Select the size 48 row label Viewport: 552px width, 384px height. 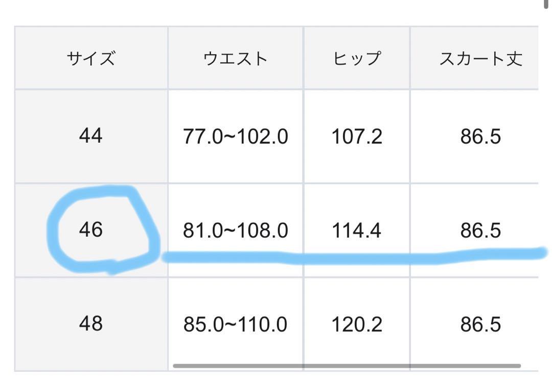tap(91, 324)
